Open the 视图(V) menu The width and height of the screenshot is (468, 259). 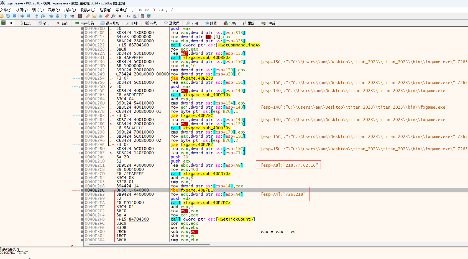(x=22, y=10)
